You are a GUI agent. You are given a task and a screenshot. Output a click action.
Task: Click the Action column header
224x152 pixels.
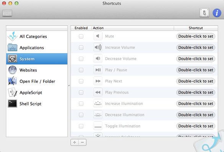[x=133, y=28]
